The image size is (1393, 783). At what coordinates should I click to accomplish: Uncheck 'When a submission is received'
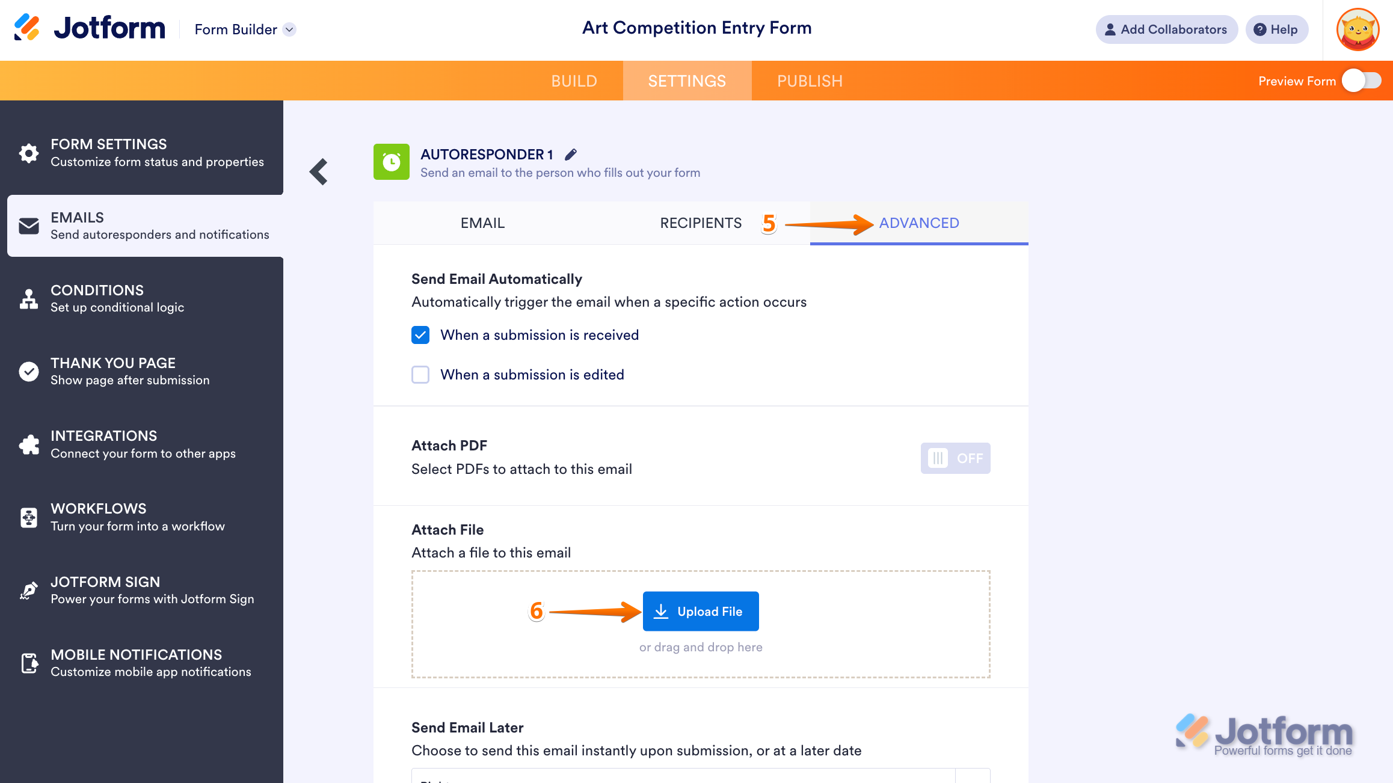pyautogui.click(x=420, y=335)
